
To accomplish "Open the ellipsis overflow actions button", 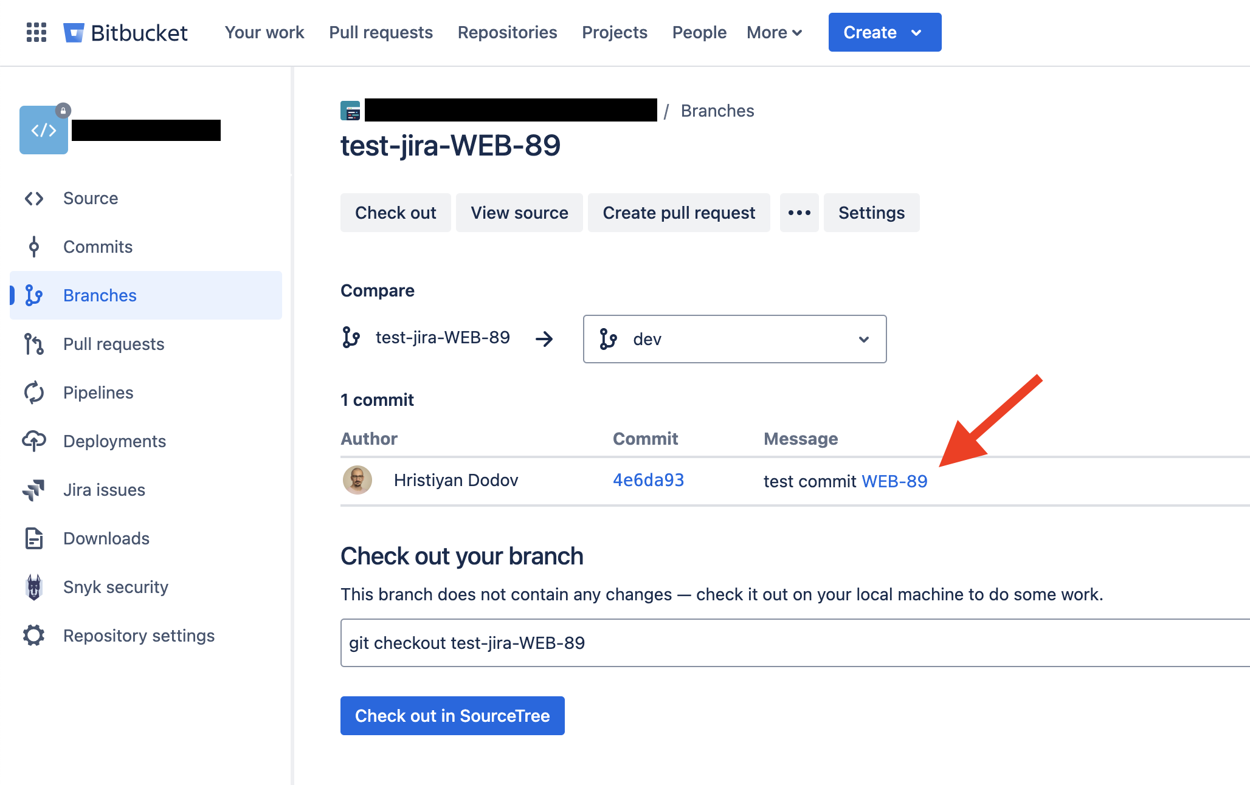I will (799, 213).
